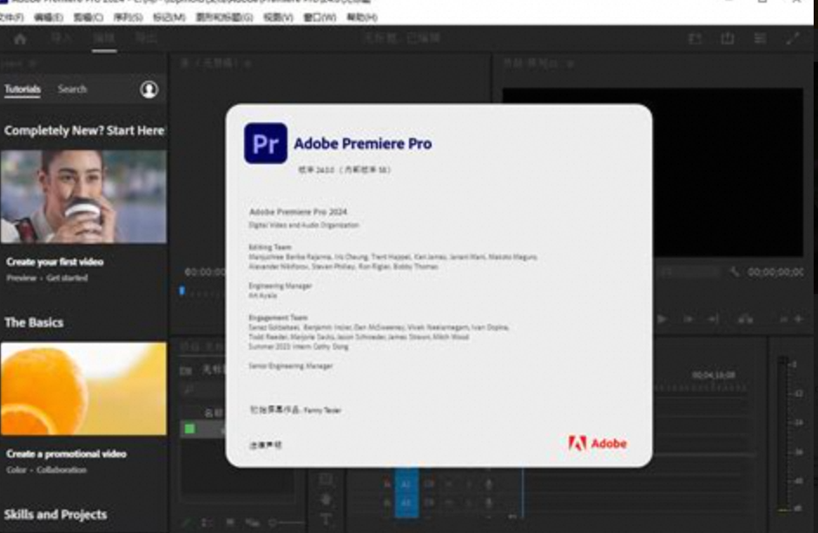The image size is (818, 533).
Task: Select the Rectangle tool in Tools panel
Action: point(326,479)
